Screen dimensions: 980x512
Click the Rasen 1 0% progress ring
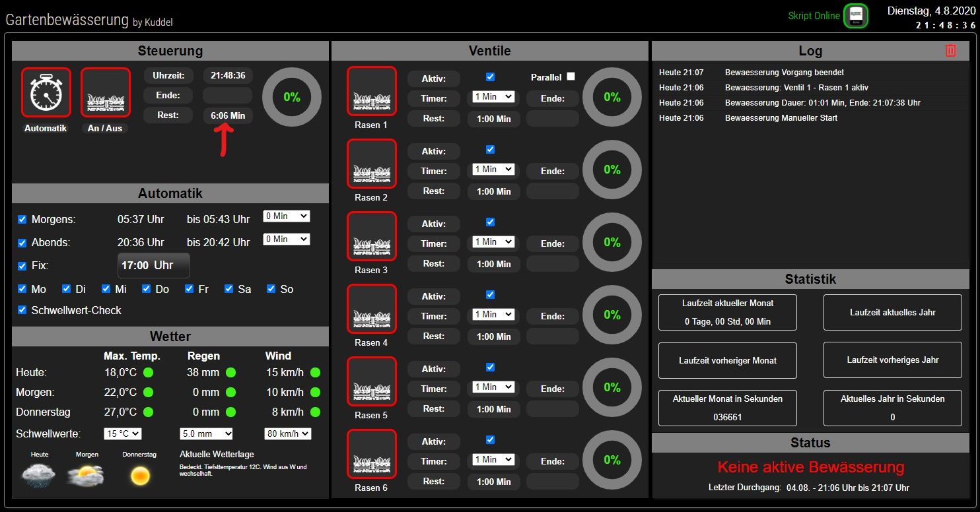coord(612,97)
